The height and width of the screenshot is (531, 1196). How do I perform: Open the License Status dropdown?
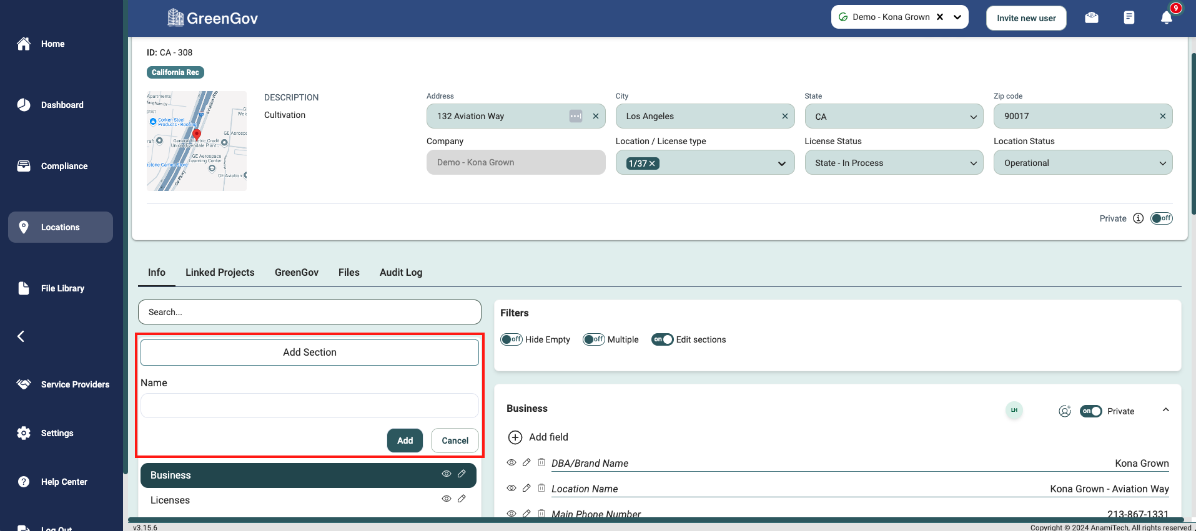tap(894, 163)
